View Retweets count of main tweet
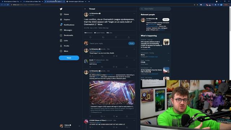The image size is (231, 130). 88,33
